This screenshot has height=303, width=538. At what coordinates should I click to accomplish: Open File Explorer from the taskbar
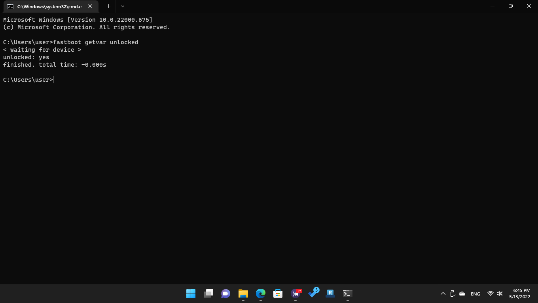(x=243, y=294)
